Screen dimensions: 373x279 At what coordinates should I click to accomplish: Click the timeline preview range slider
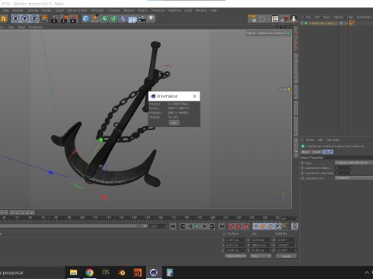(x=74, y=226)
